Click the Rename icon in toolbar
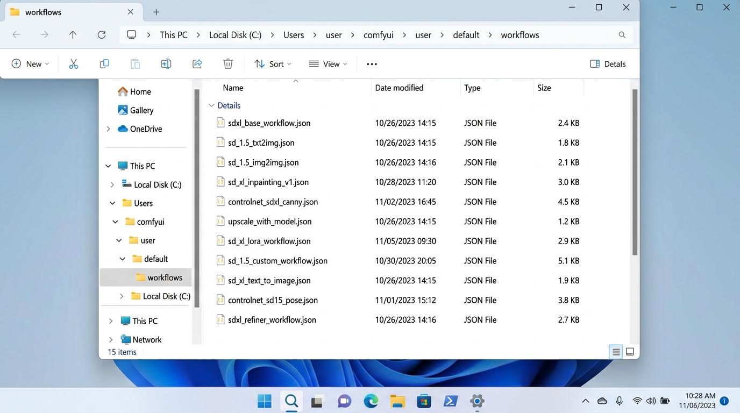Screen dimensions: 740x413 click(166, 64)
